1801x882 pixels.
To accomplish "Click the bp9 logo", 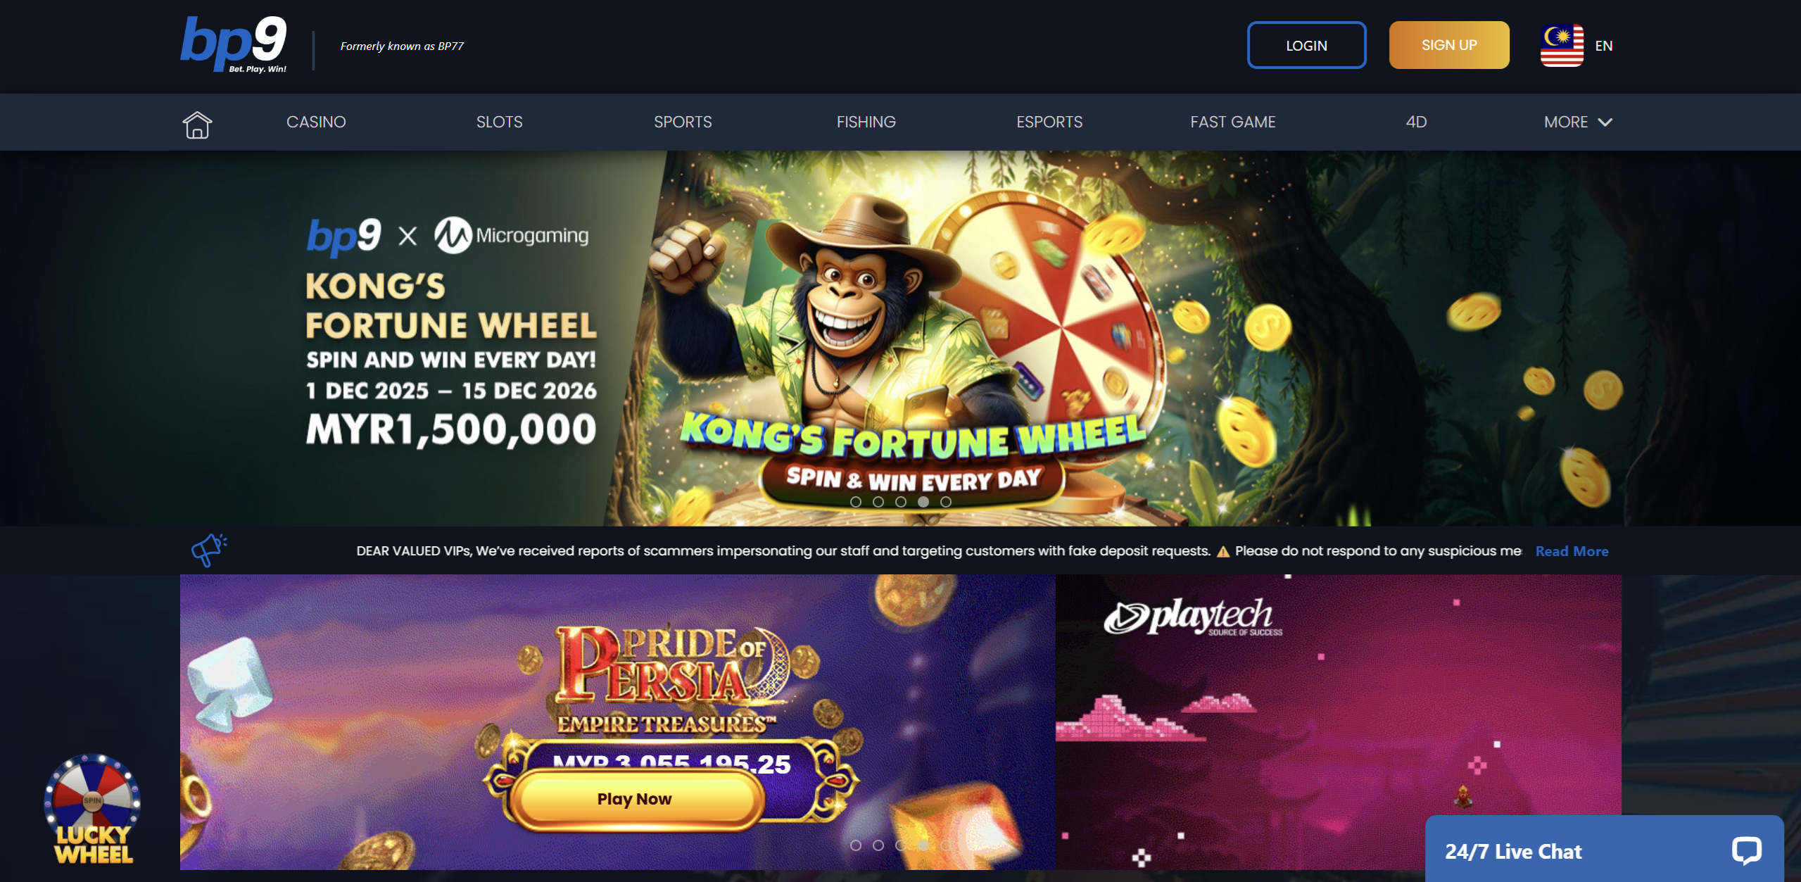I will click(x=234, y=44).
